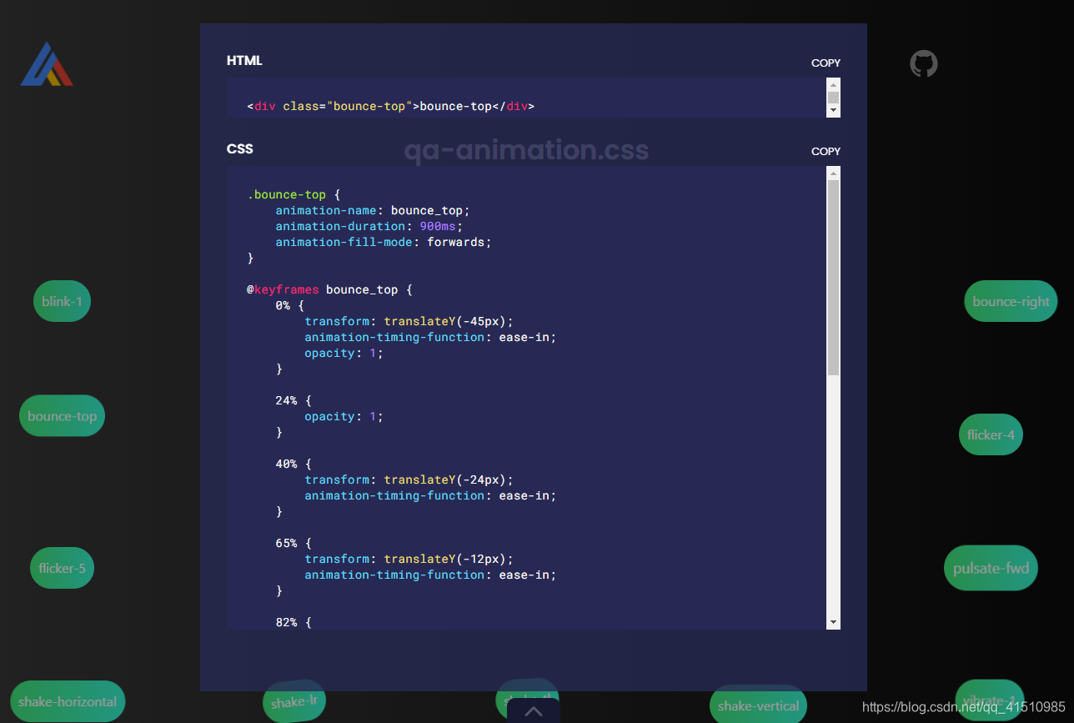
Task: Click the 82% keyframe line
Action: click(x=294, y=622)
